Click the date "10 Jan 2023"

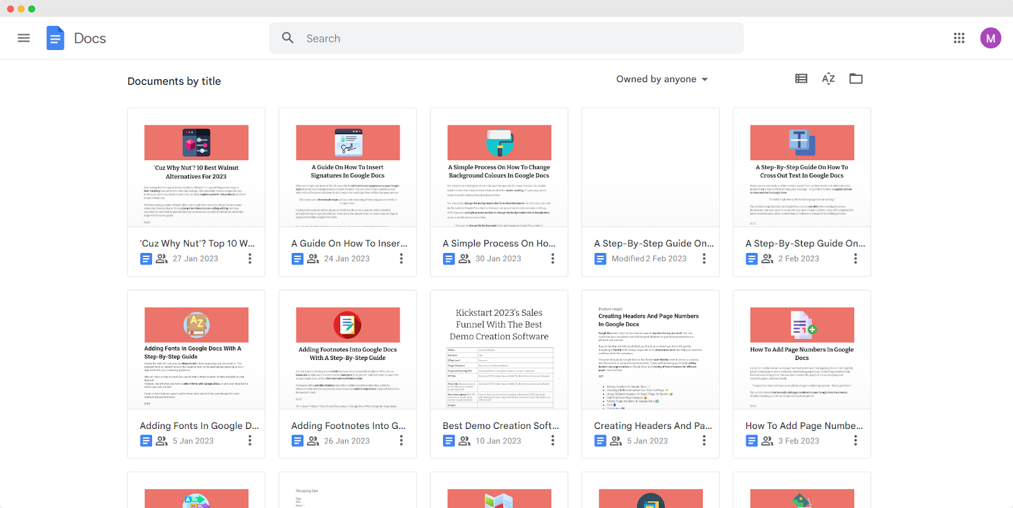(498, 441)
